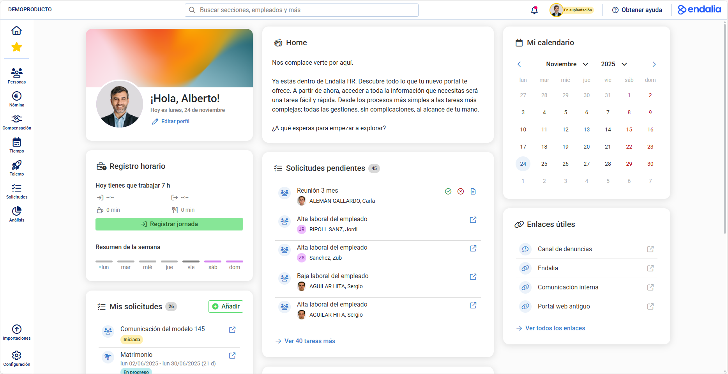
Task: Open Comunicación del modelo 145 external link icon
Action: click(x=232, y=330)
